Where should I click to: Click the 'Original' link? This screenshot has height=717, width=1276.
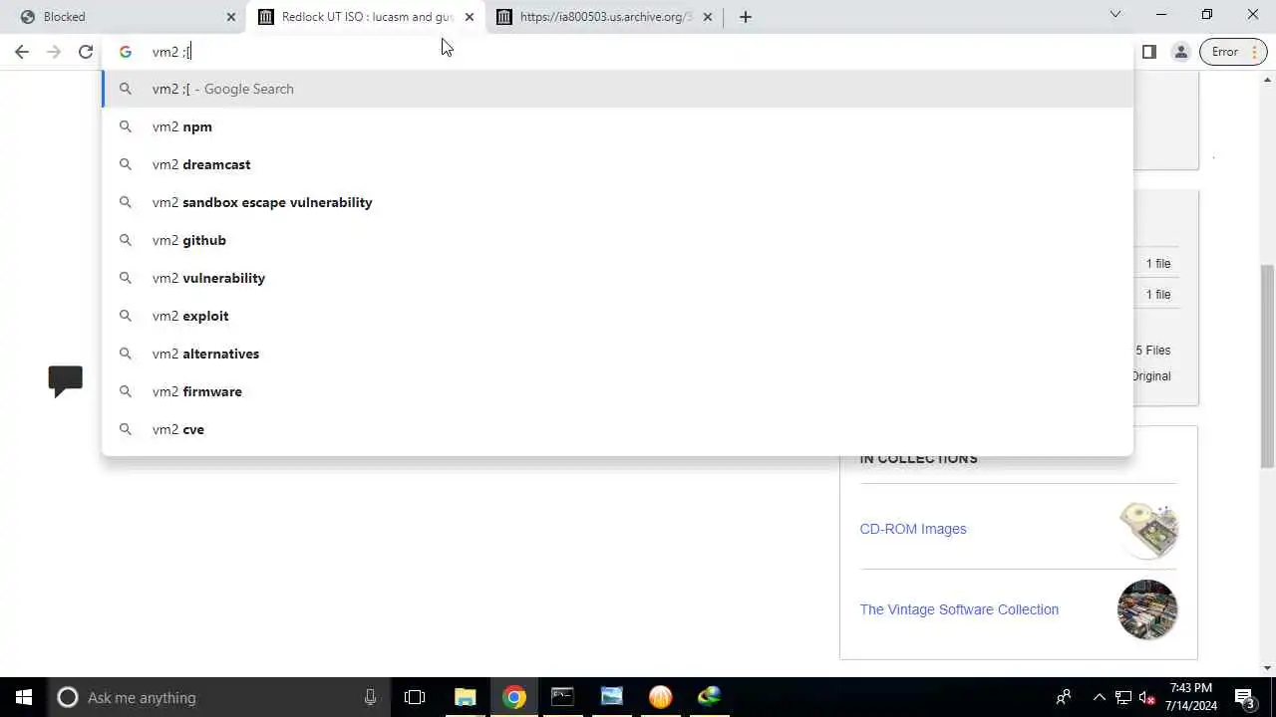[1151, 376]
